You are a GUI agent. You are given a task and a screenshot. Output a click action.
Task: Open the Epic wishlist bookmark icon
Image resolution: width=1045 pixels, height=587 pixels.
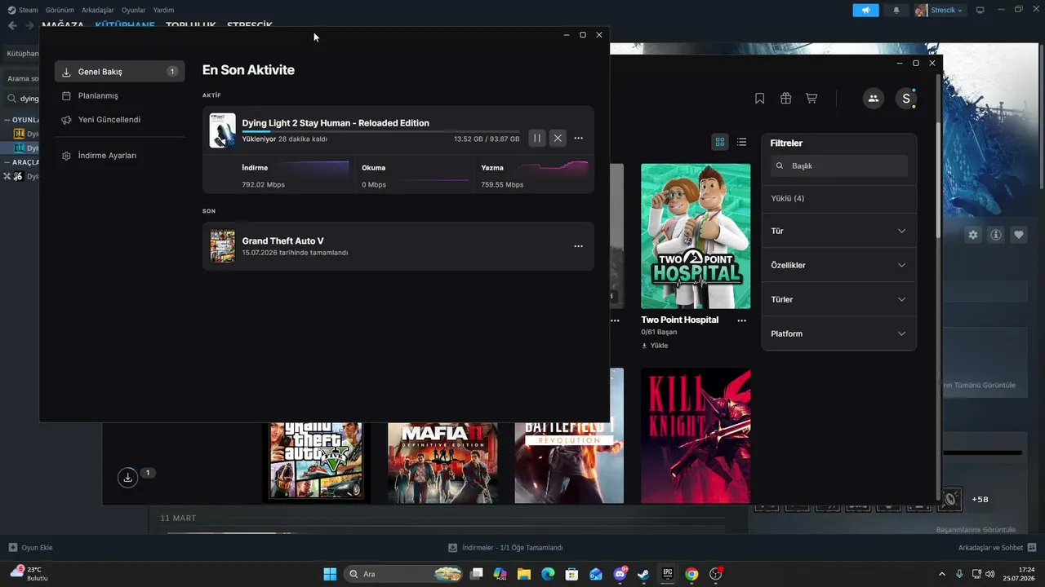(759, 99)
